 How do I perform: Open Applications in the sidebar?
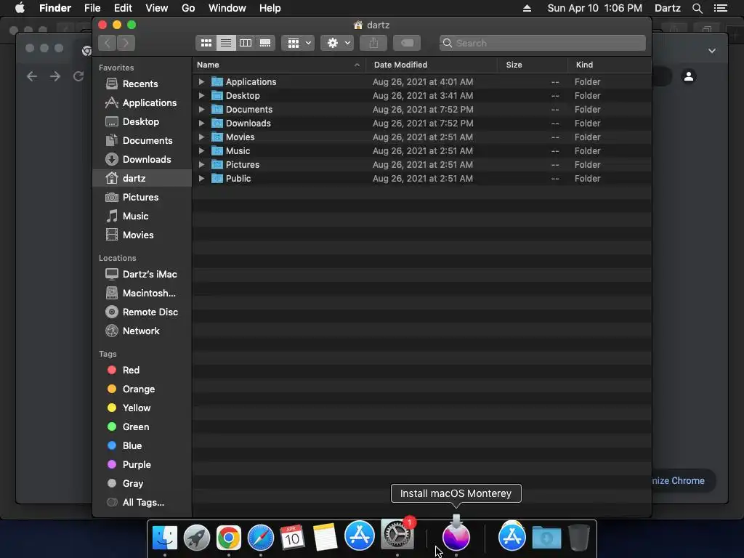point(142,102)
